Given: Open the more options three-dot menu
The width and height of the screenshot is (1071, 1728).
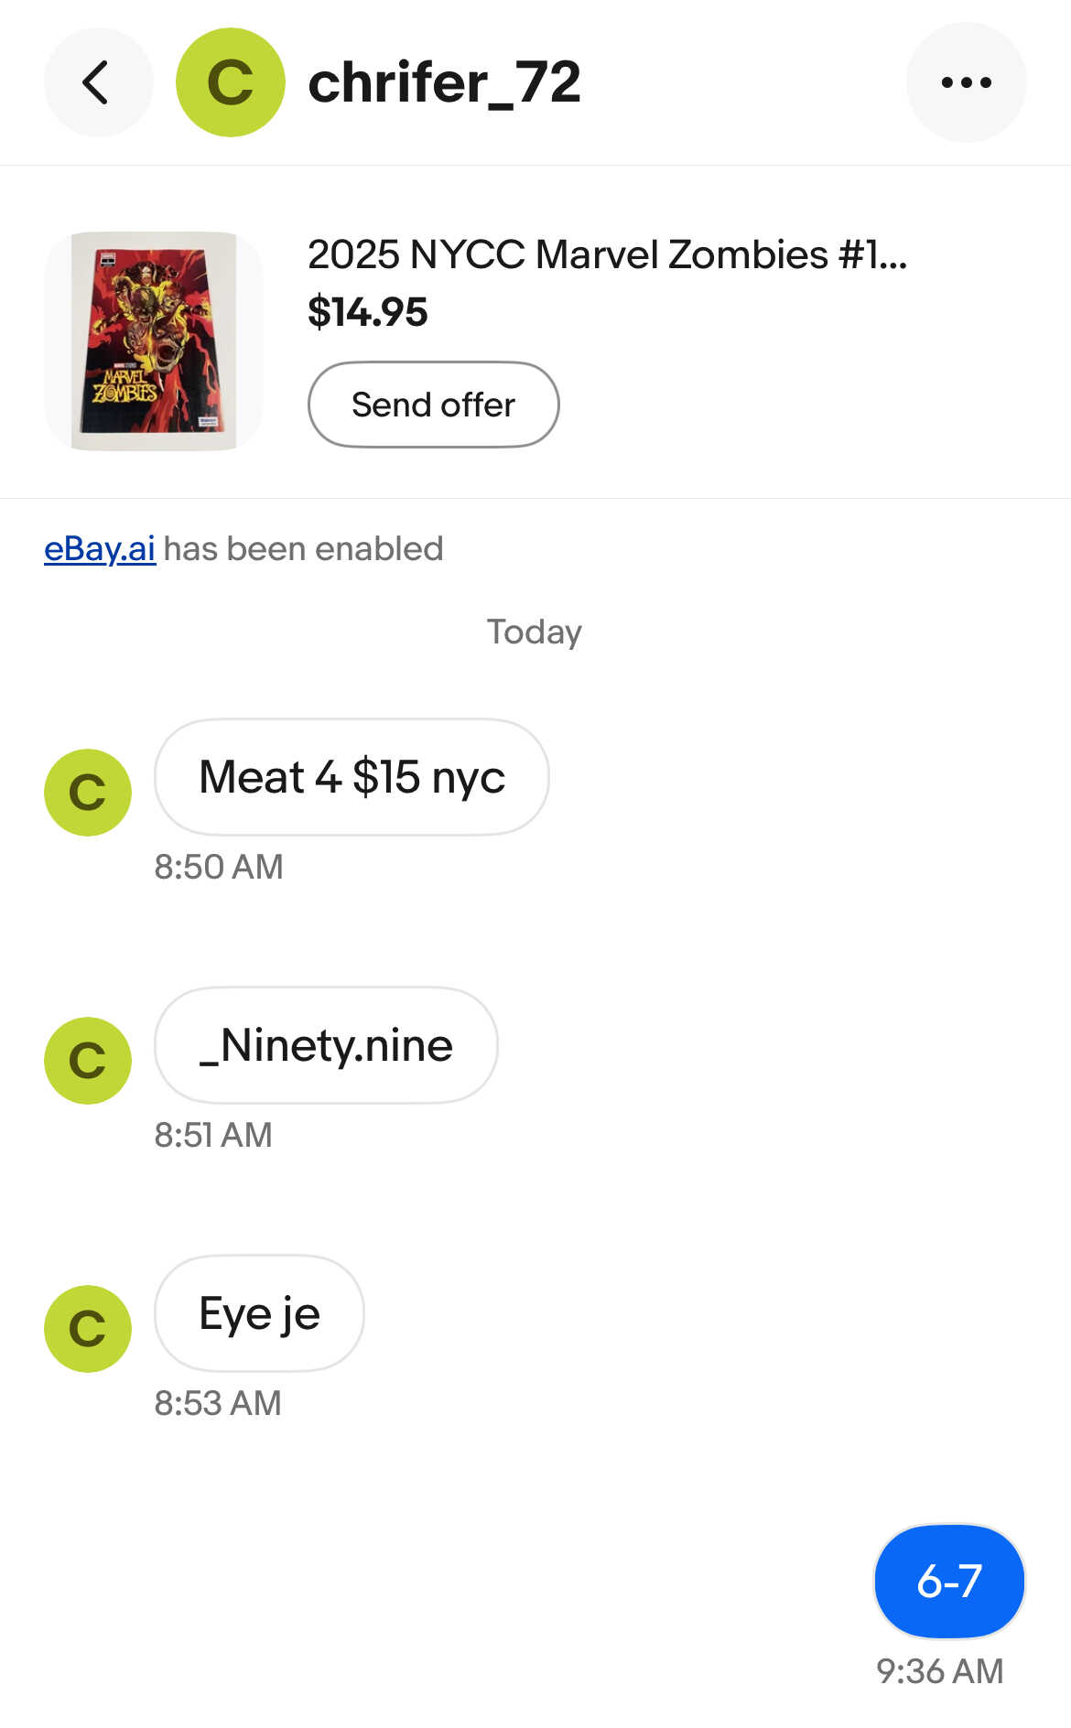Looking at the screenshot, I should [966, 82].
